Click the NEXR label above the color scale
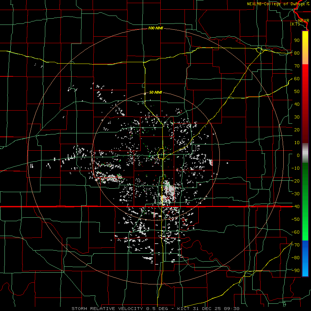The image size is (311, 311). pos(303,21)
